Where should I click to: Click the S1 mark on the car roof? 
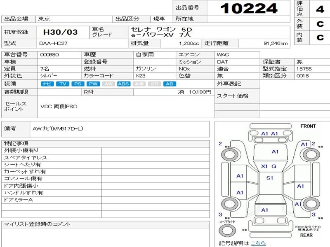270,178
